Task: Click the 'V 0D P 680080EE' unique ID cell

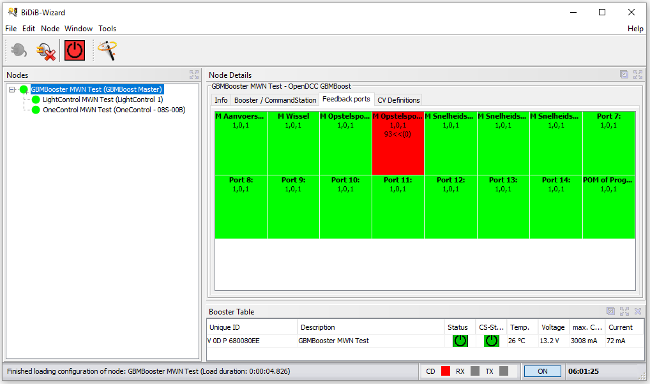Action: click(x=252, y=341)
